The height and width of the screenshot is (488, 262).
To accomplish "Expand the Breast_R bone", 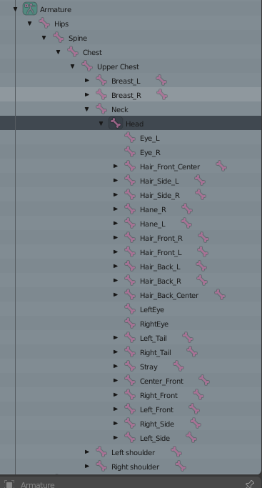I will coord(87,94).
